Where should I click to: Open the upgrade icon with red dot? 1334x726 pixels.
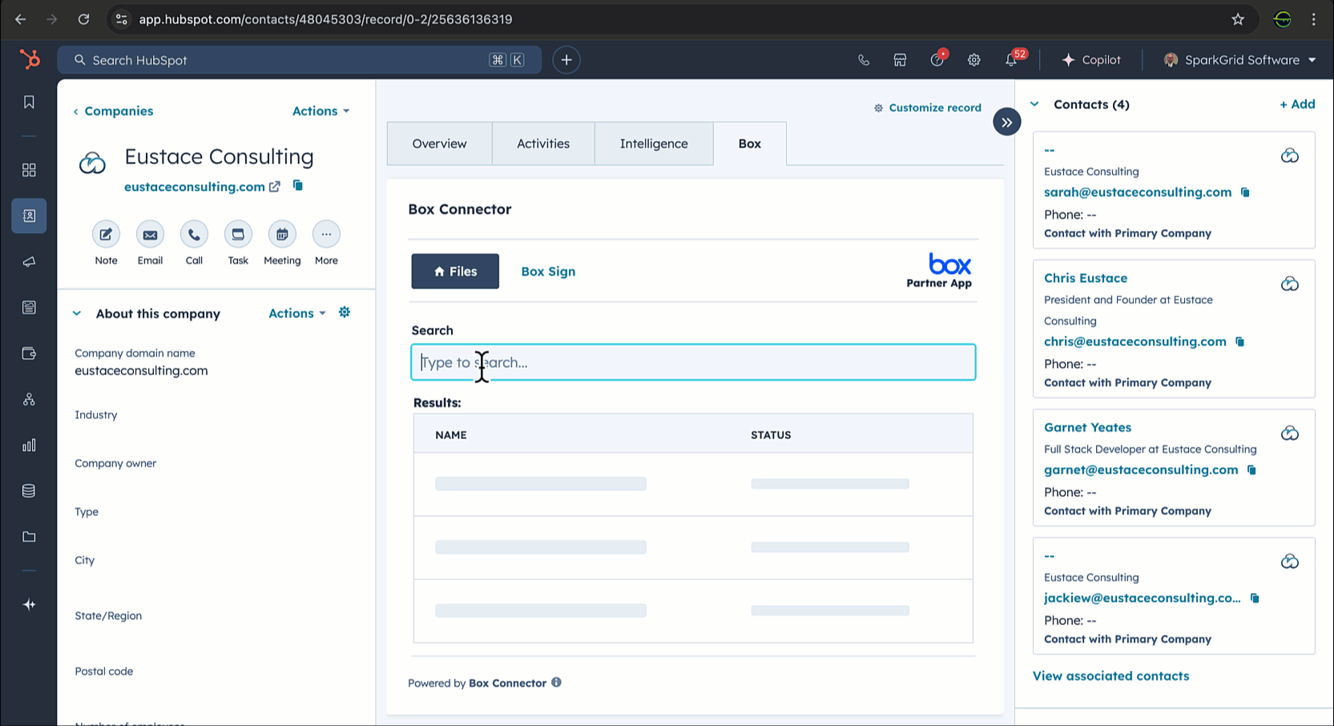tap(937, 59)
